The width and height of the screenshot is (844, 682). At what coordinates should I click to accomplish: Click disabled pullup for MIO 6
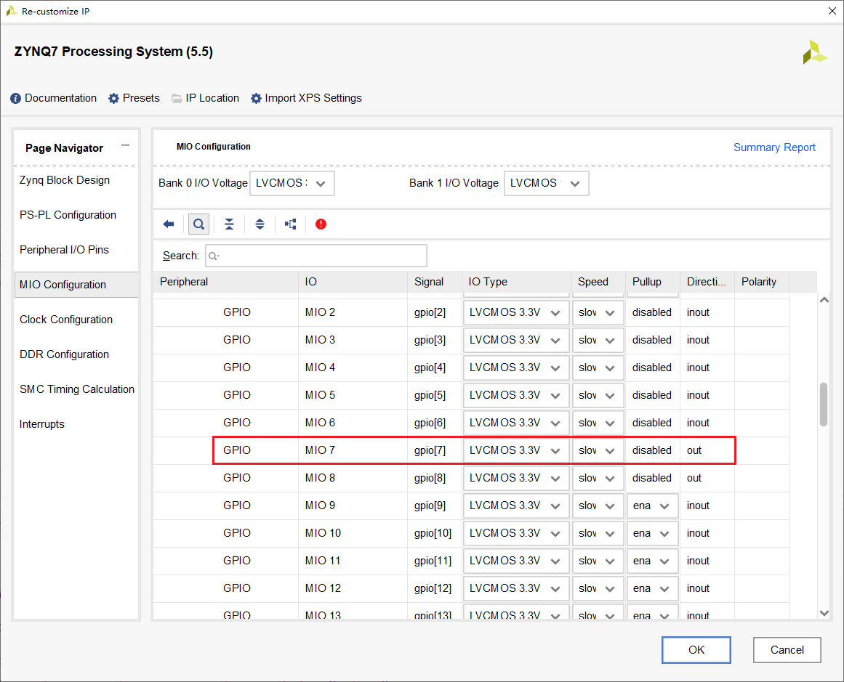pos(652,423)
